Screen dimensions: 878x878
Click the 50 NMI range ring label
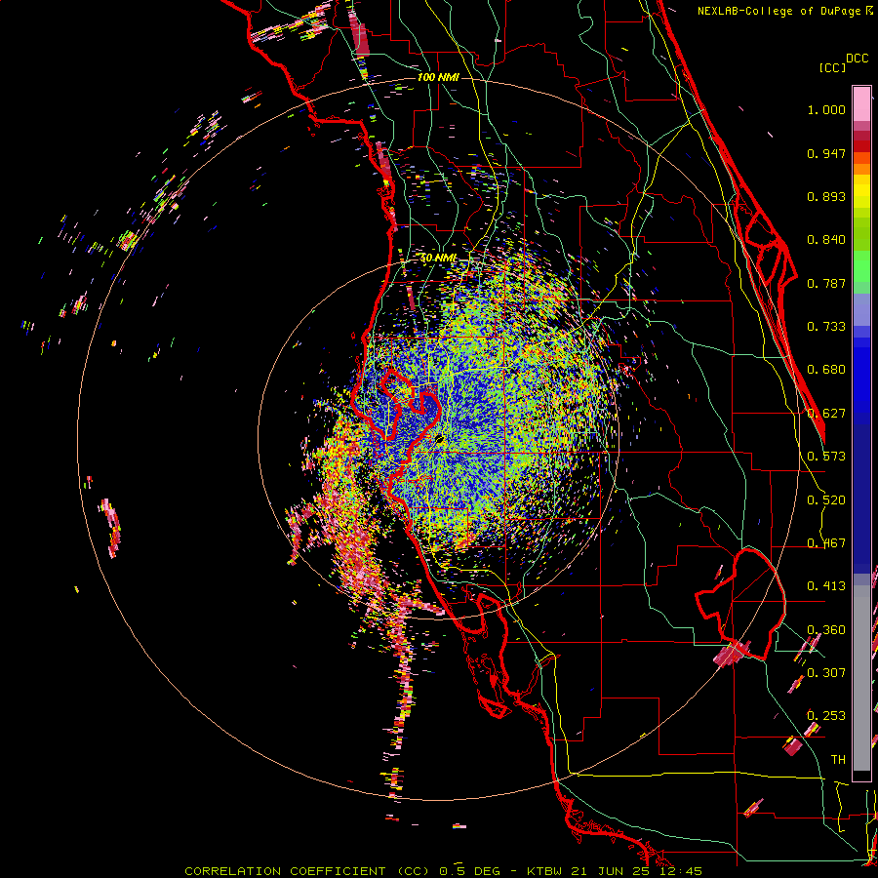point(438,259)
